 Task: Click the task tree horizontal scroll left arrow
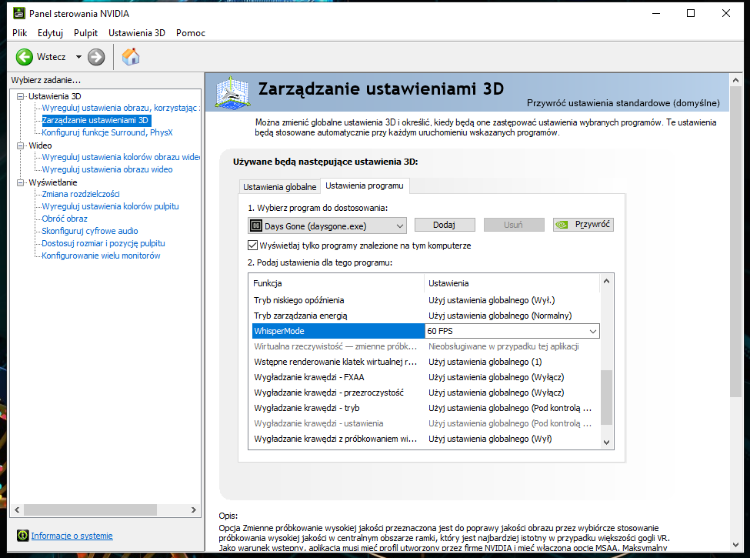pos(17,510)
